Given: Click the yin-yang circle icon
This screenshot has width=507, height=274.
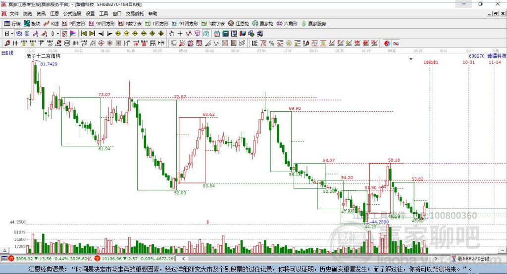Looking at the screenshot, I should [387, 44].
